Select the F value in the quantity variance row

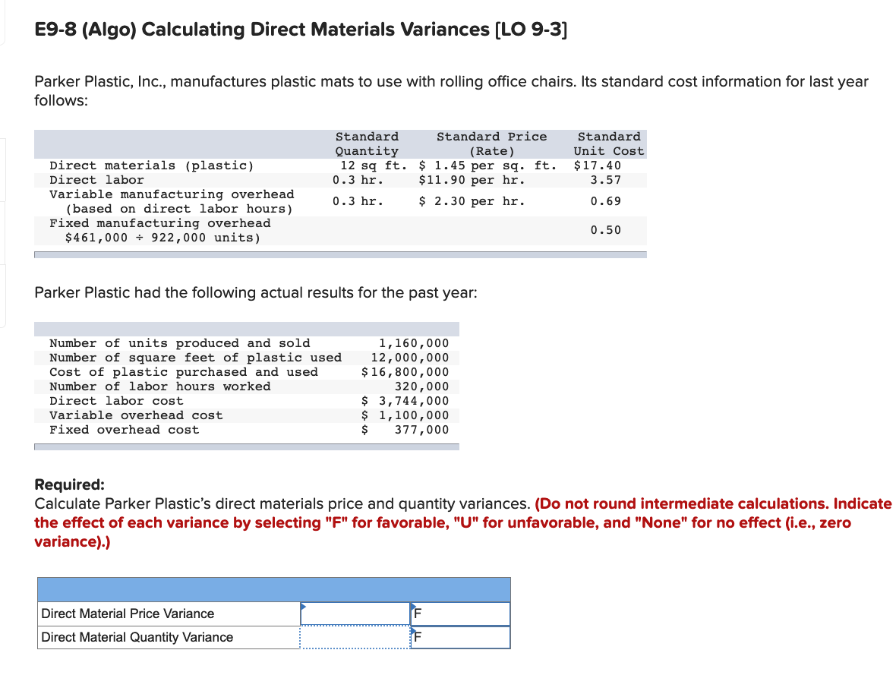417,637
